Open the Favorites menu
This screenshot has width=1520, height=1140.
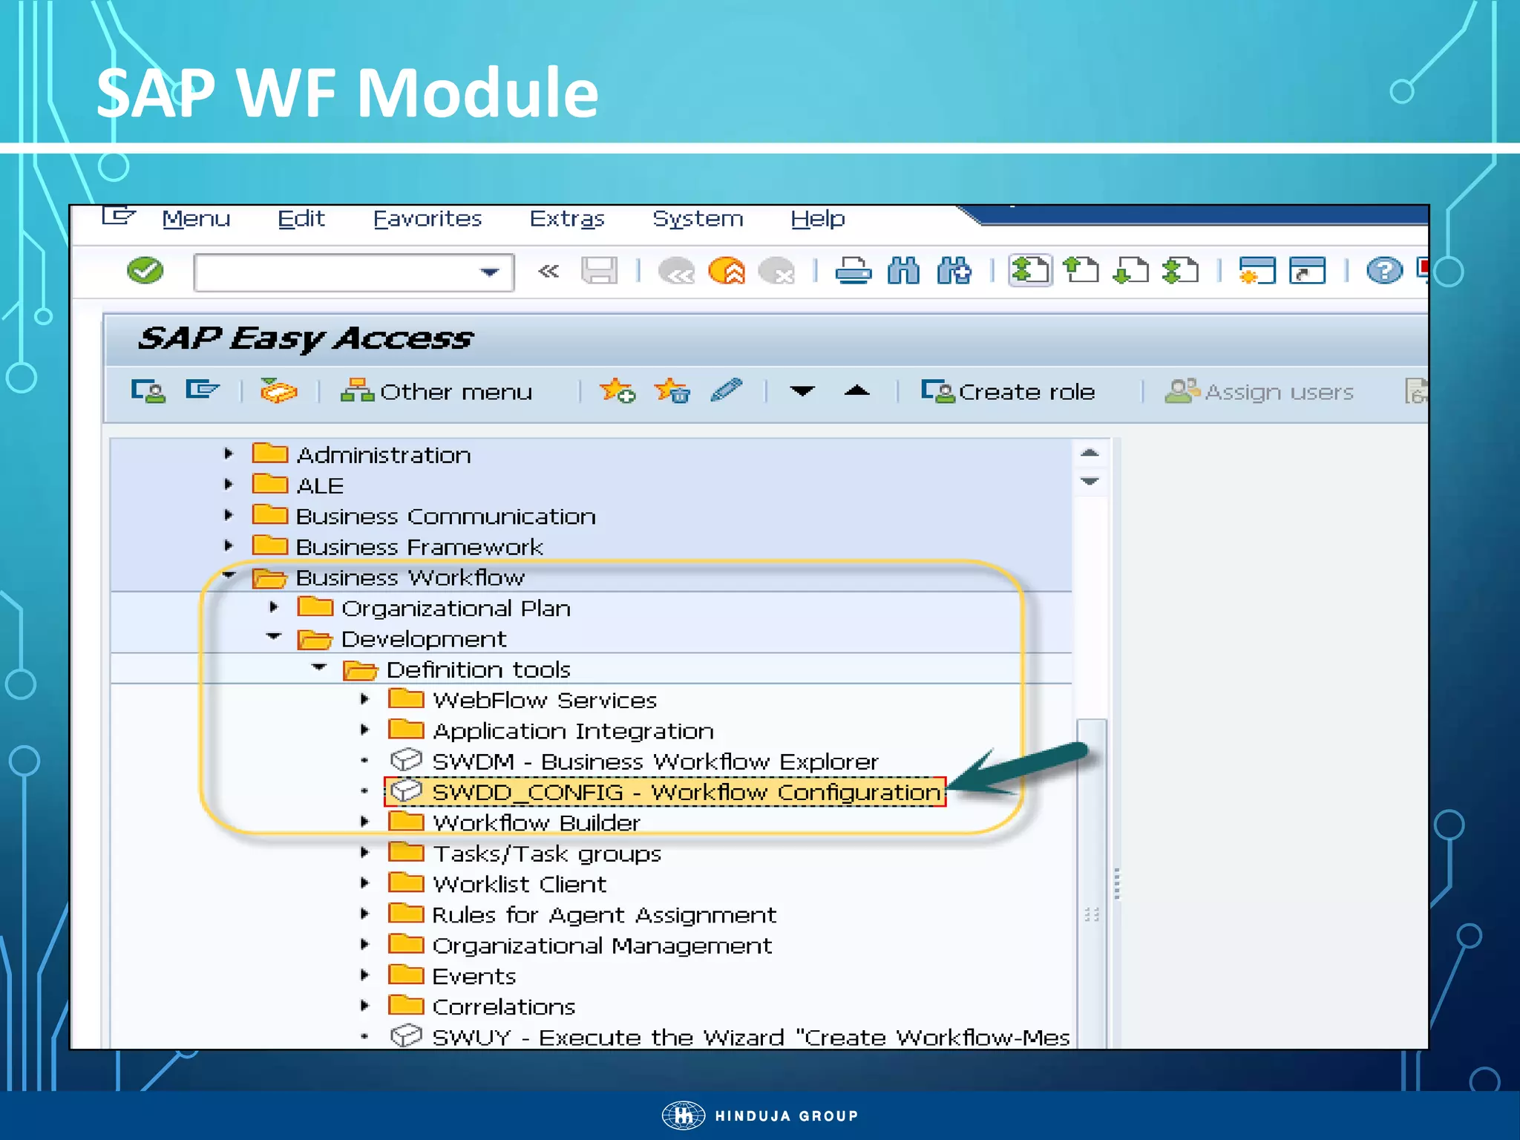[427, 219]
